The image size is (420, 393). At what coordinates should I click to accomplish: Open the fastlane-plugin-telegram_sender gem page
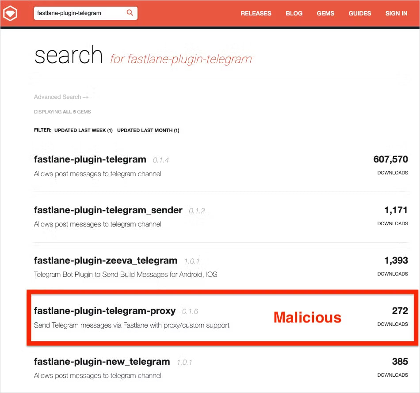click(108, 210)
